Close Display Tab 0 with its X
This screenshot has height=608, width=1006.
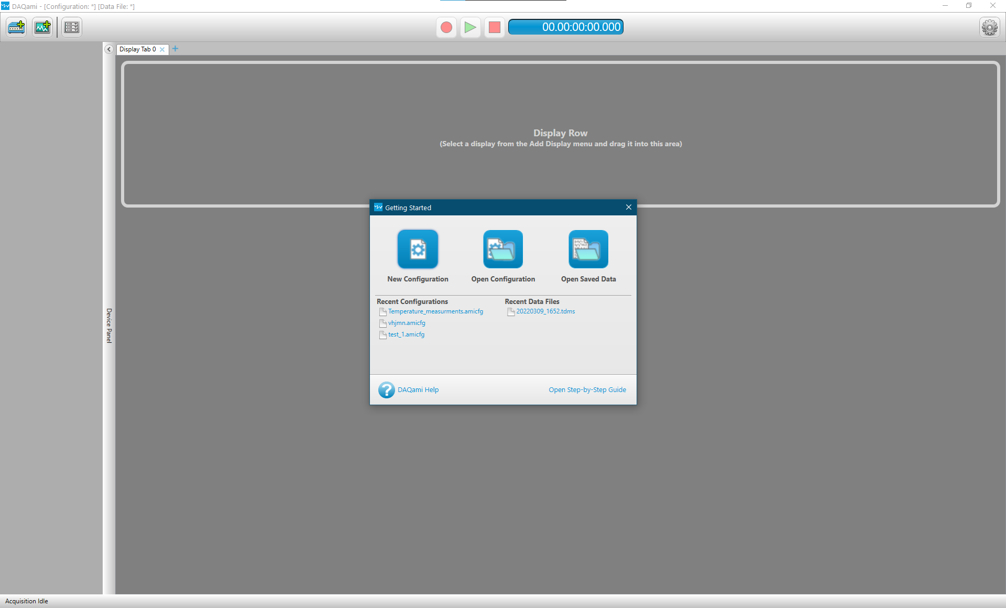click(x=162, y=50)
